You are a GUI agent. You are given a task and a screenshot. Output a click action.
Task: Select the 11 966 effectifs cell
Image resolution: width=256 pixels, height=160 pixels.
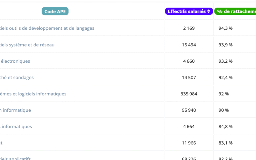coord(189,143)
